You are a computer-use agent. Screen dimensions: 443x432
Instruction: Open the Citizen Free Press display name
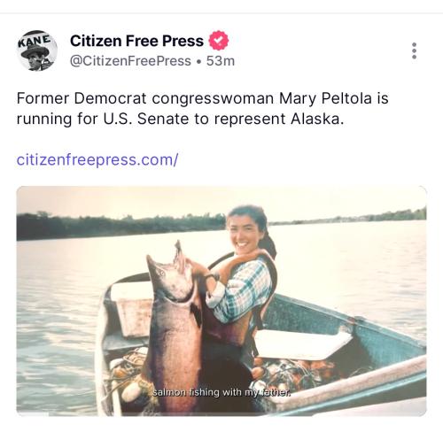136,41
